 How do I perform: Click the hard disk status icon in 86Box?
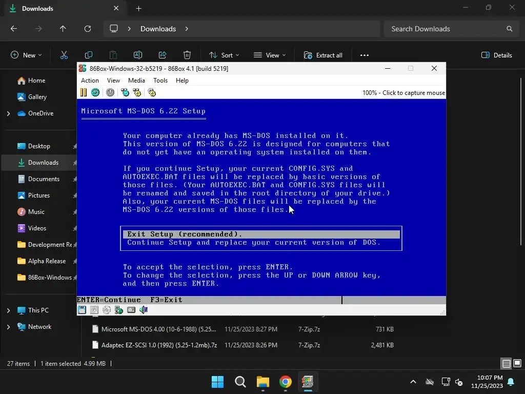pyautogui.click(x=131, y=310)
